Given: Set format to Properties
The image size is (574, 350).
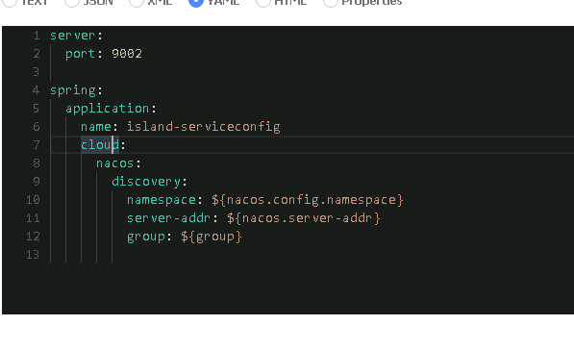Looking at the screenshot, I should [x=330, y=2].
